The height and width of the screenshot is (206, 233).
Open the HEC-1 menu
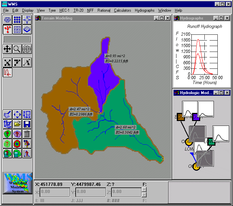64,10
